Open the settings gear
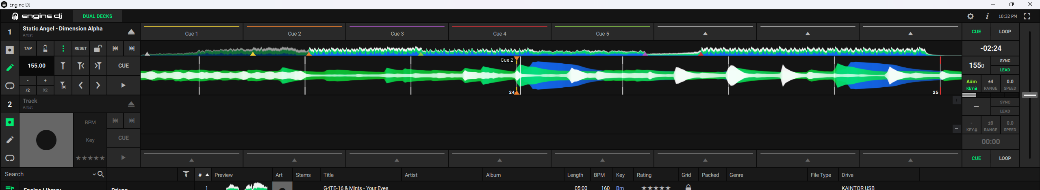This screenshot has height=190, width=1040. click(970, 16)
